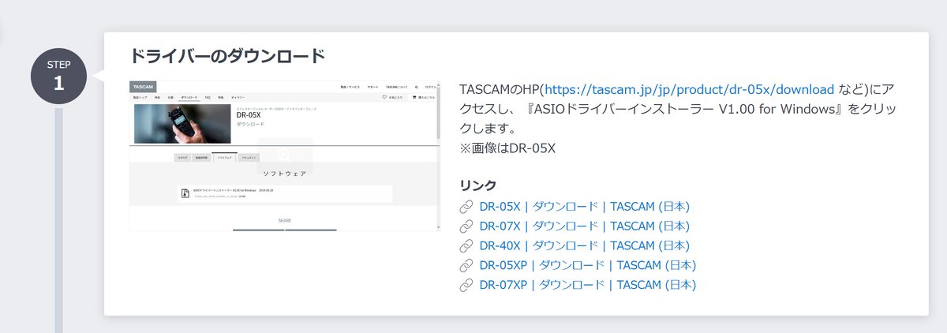
Task: Open DR-40X | ダウンロード | TASCAM (日本) link
Action: coord(585,246)
